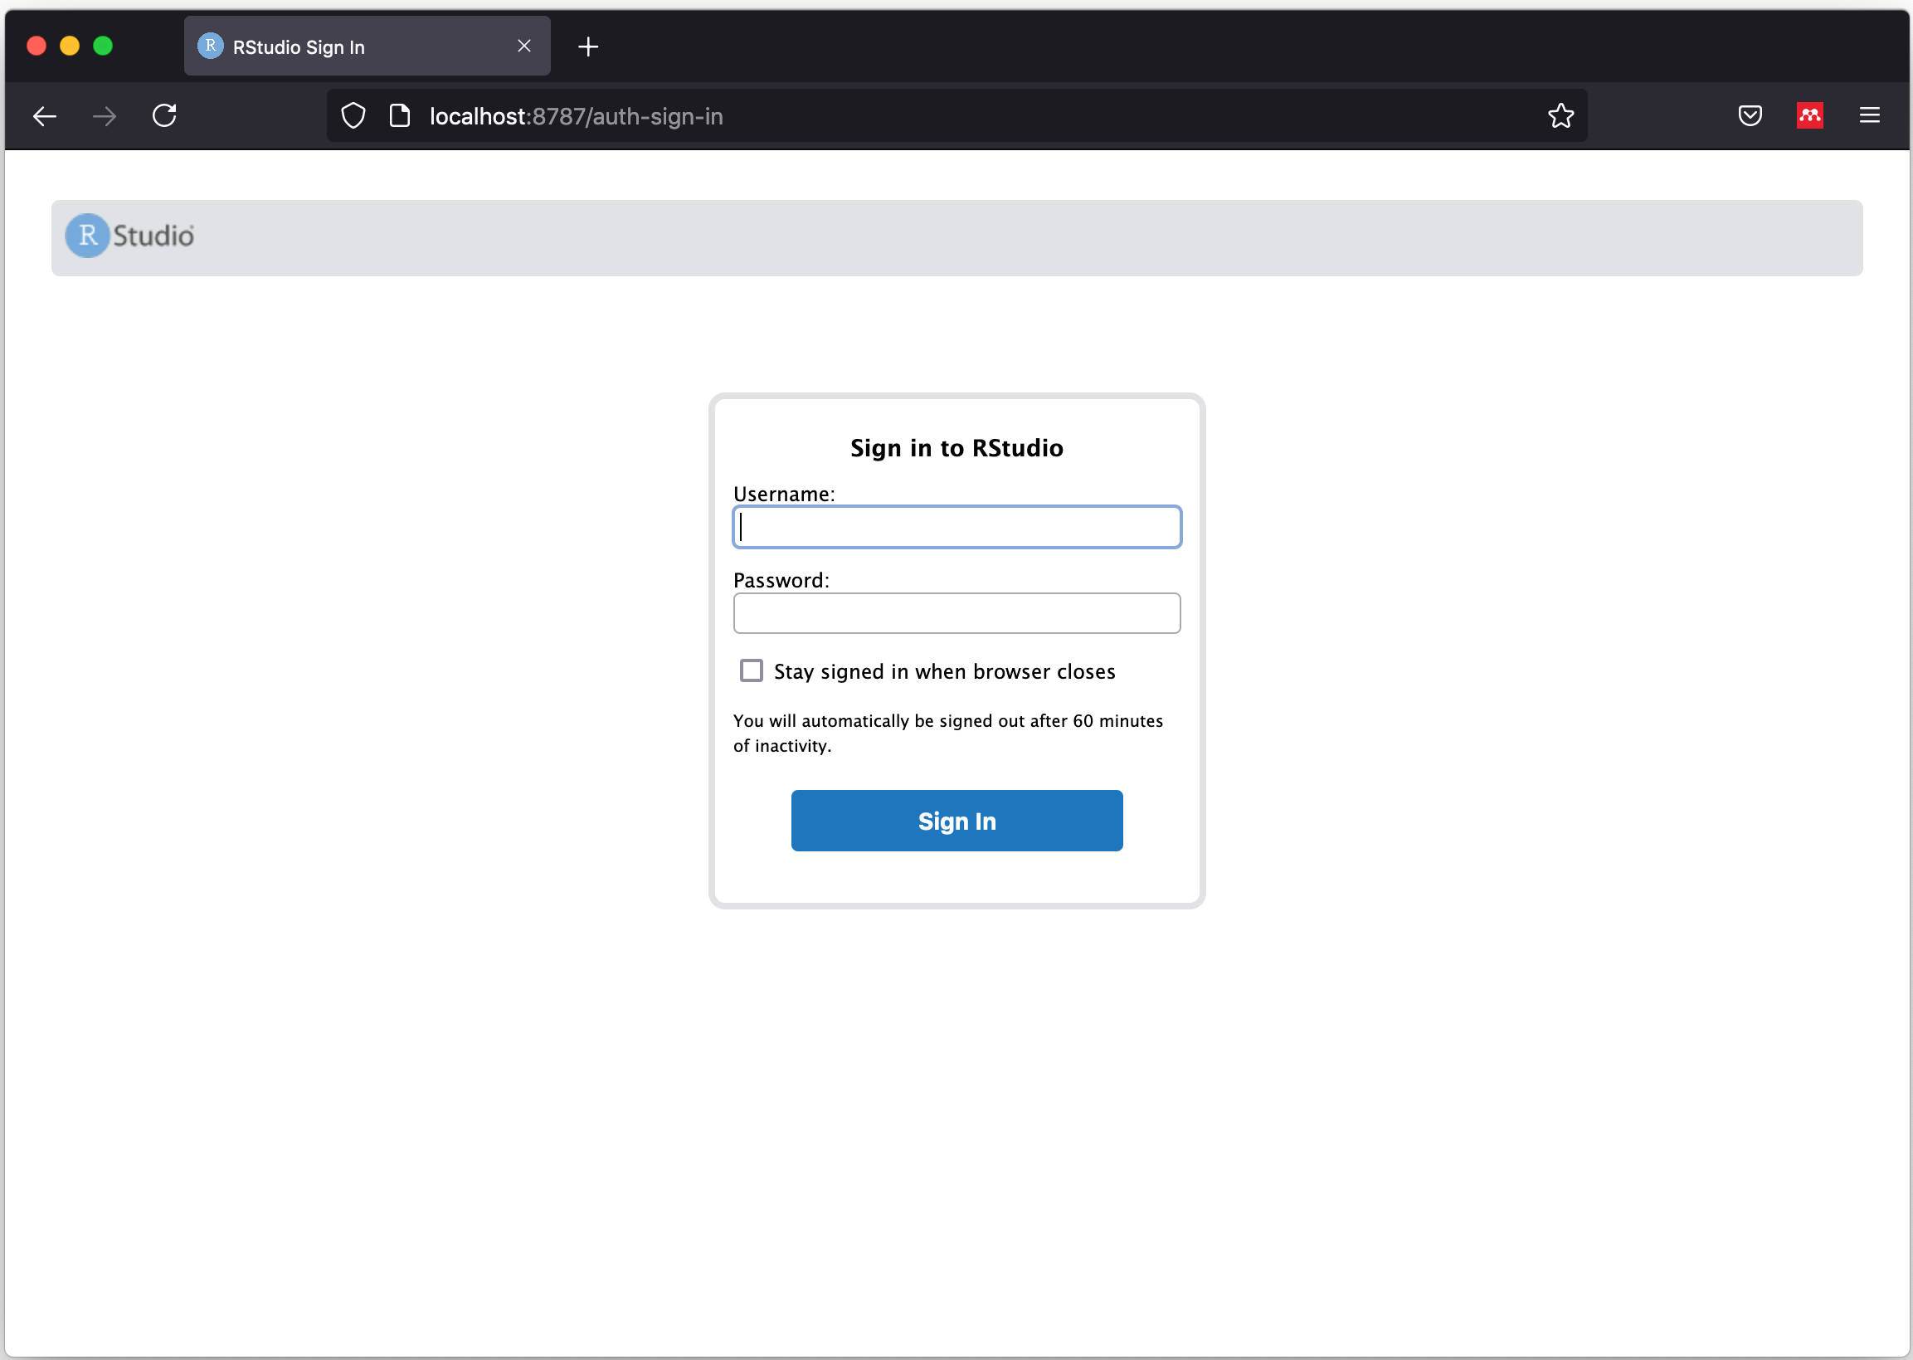Bookmark this page with the star icon

(1560, 115)
